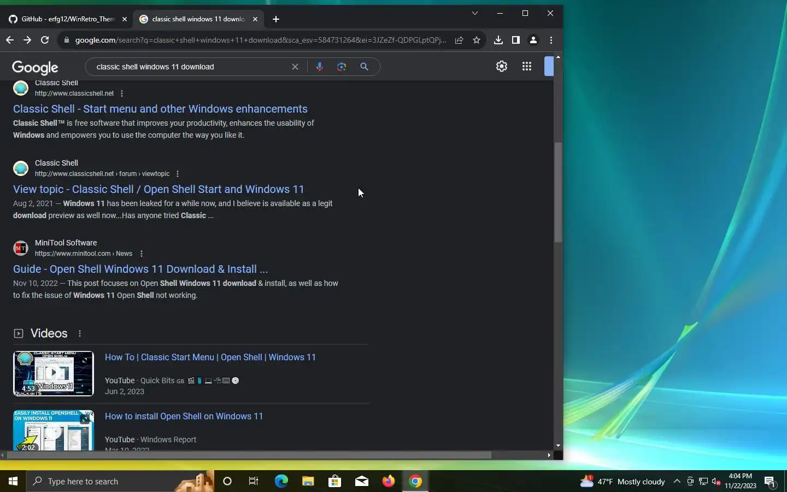Play Windows Report video thumbnail 2:02
Image resolution: width=787 pixels, height=492 pixels.
[54, 430]
